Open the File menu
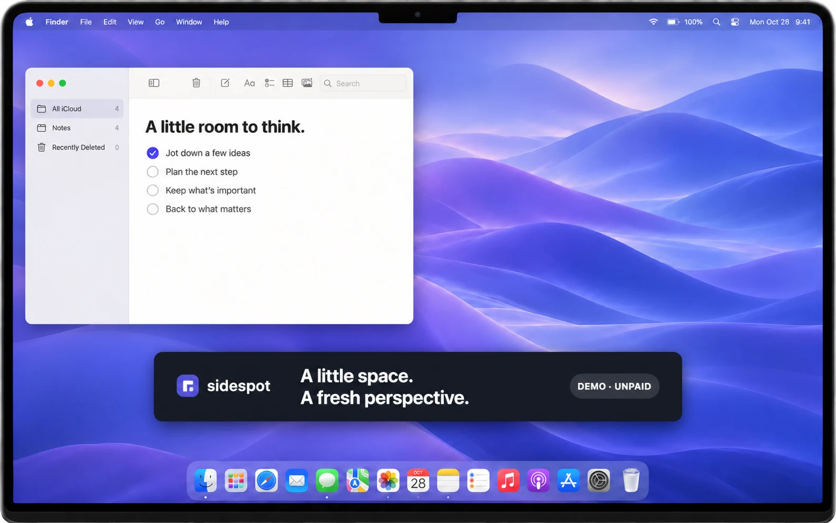Image resolution: width=836 pixels, height=523 pixels. pyautogui.click(x=86, y=22)
